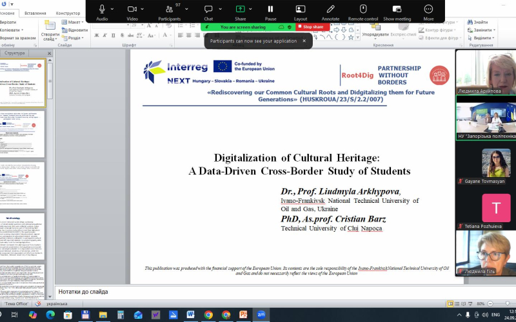Expand Share options arrow
The width and height of the screenshot is (516, 322).
click(250, 9)
